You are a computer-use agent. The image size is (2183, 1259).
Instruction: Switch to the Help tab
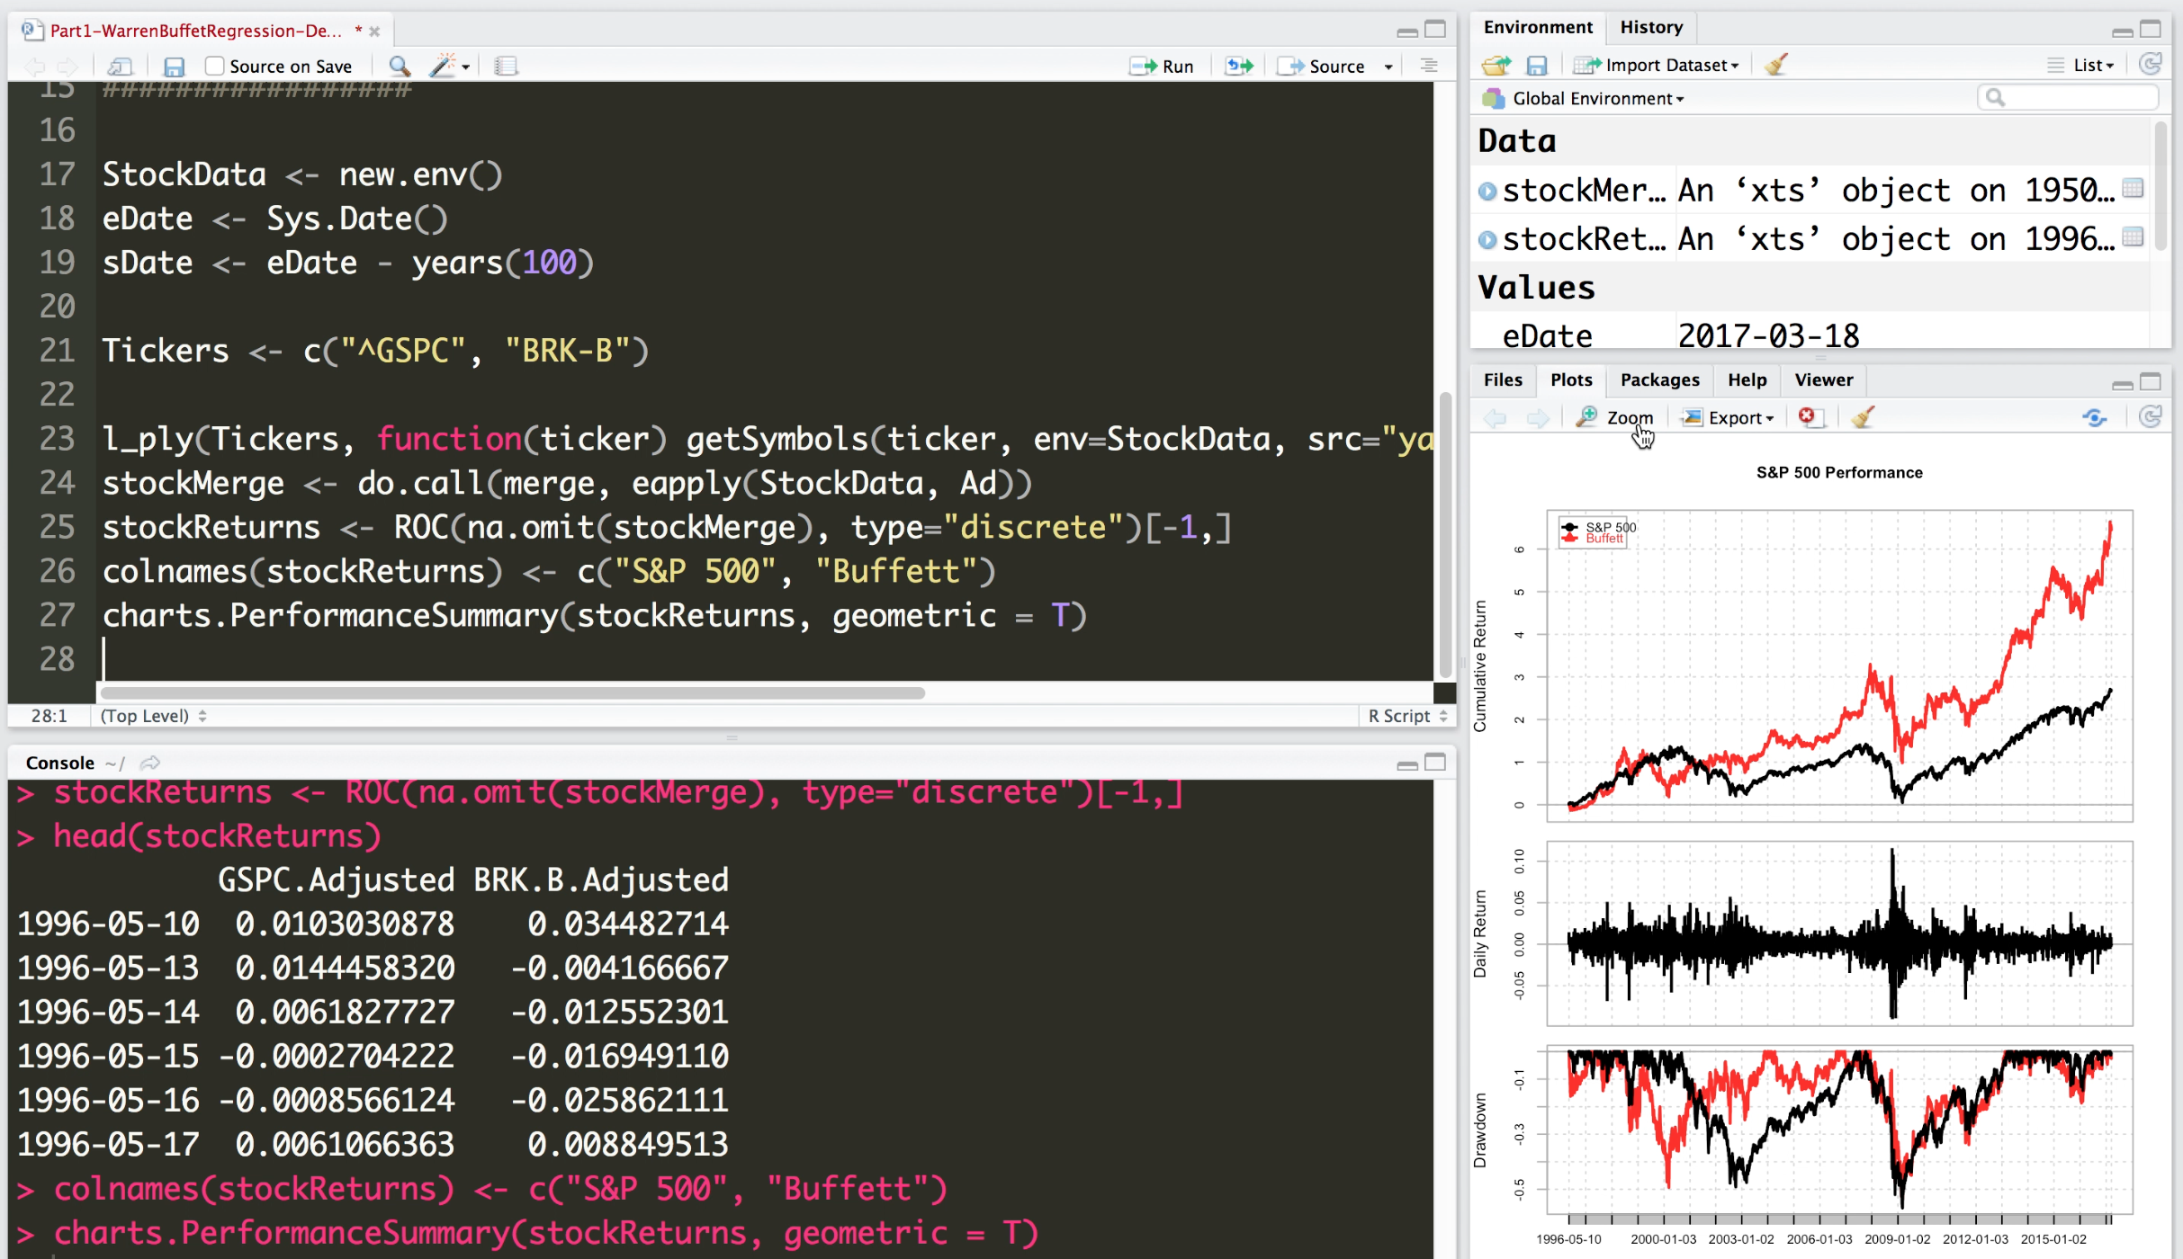click(1747, 379)
